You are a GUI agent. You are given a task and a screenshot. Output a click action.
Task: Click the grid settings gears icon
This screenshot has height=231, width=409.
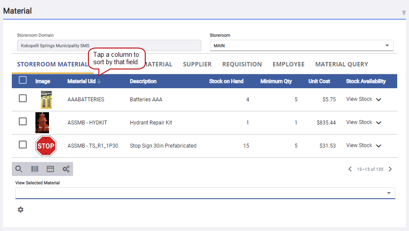point(66,169)
